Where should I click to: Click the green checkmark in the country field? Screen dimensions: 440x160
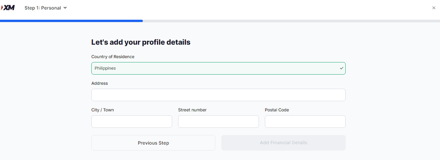[342, 68]
